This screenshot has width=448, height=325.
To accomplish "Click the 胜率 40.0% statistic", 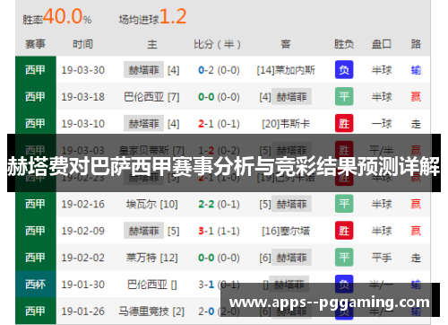I will 57,16.
